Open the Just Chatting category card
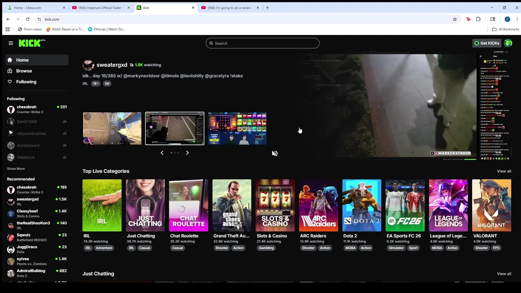 coord(145,206)
